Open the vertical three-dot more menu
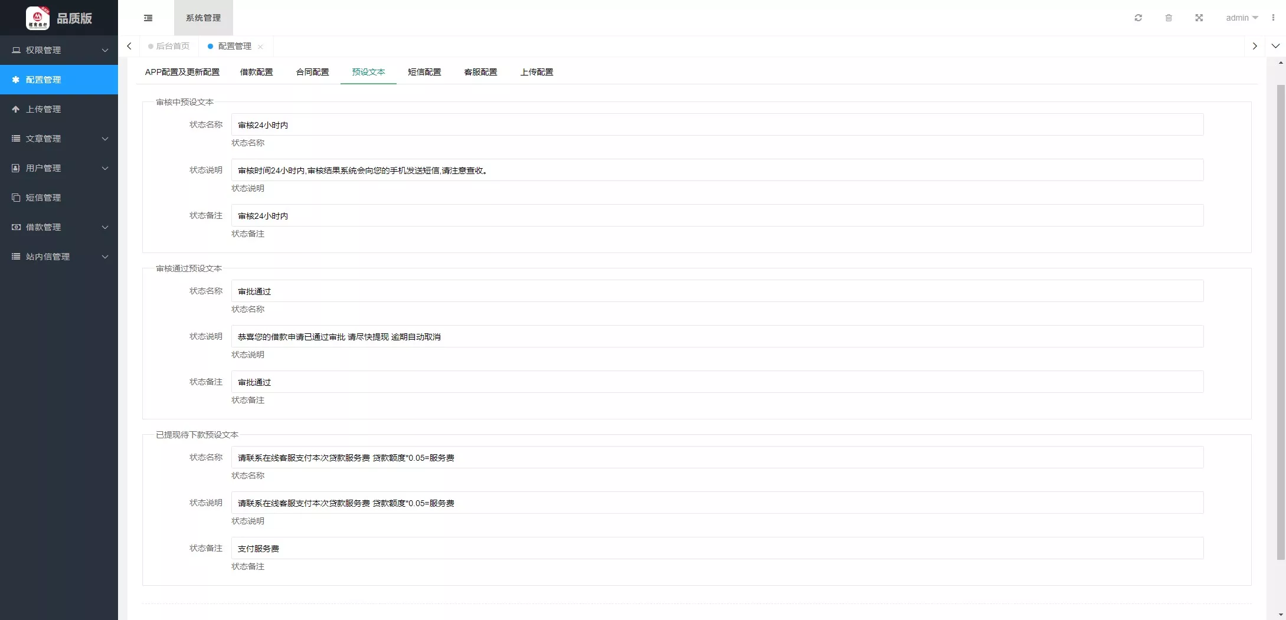 [1273, 18]
